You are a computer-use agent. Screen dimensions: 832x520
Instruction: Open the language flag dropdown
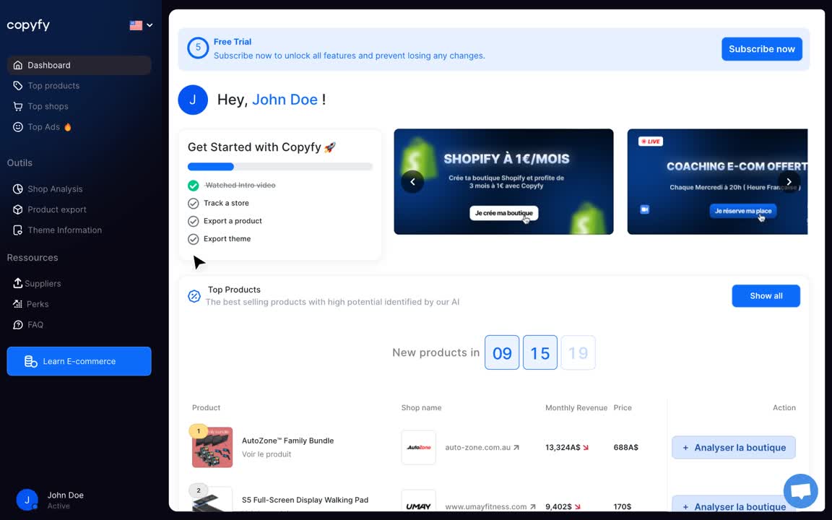pos(140,25)
